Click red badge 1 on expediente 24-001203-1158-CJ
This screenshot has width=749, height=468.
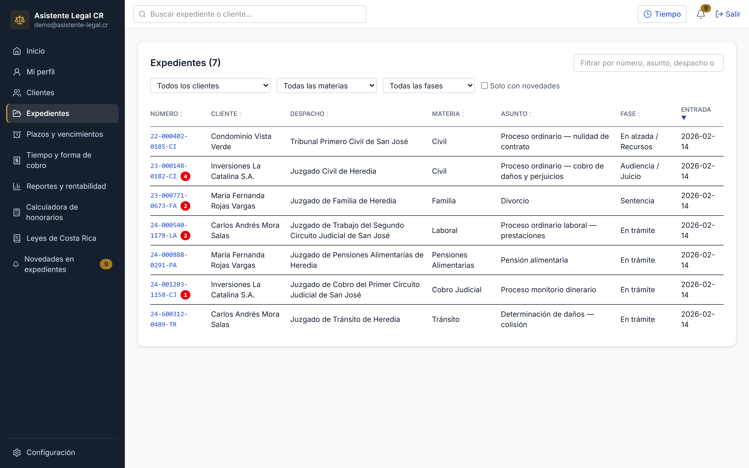click(185, 295)
